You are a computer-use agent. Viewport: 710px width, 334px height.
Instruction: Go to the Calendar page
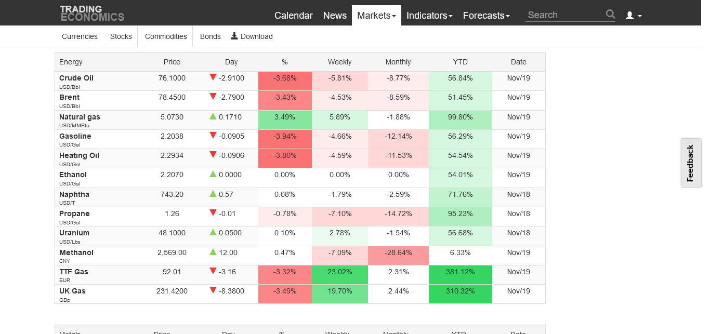(x=293, y=16)
